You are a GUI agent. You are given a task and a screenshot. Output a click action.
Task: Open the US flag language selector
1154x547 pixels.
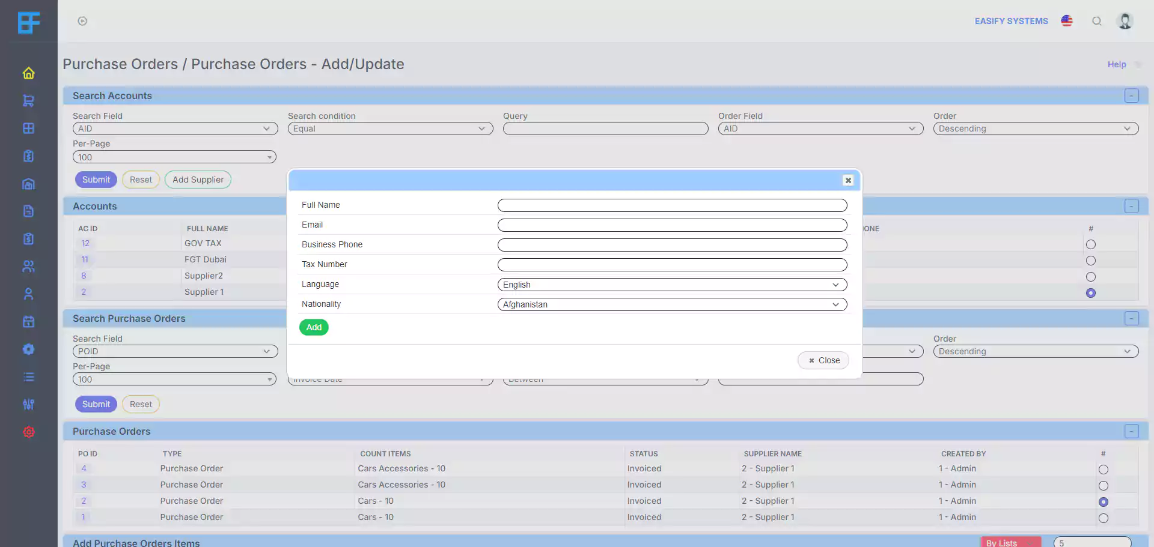1067,21
